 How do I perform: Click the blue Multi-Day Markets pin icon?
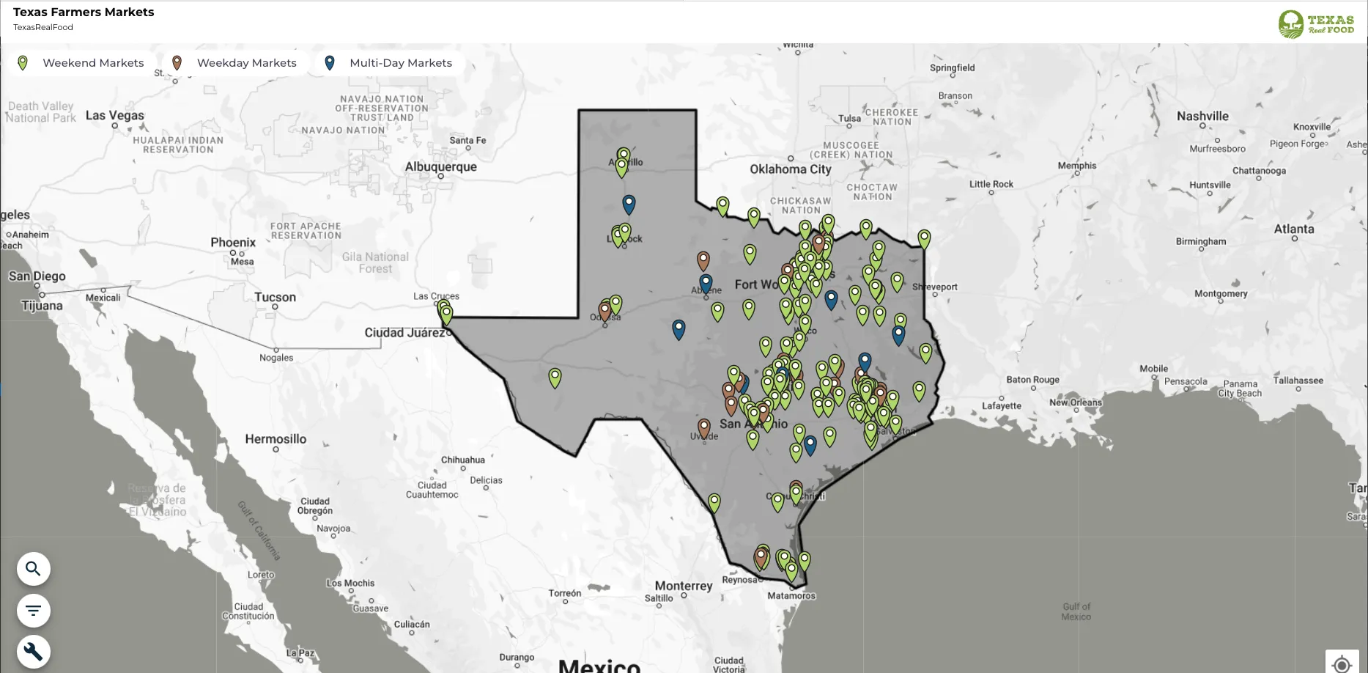click(329, 62)
